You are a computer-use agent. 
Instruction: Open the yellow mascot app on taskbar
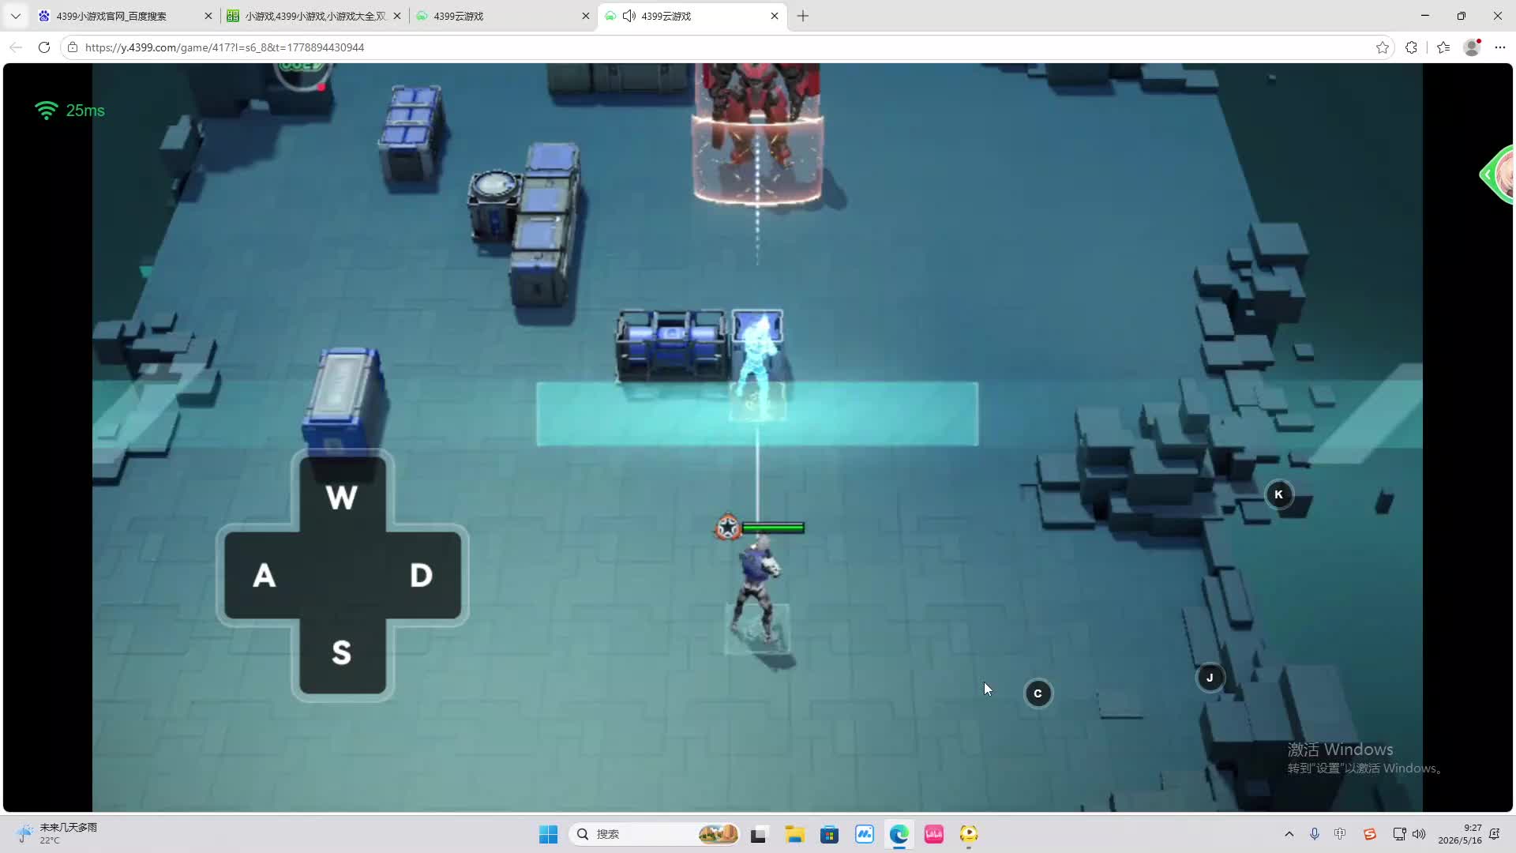(x=969, y=834)
